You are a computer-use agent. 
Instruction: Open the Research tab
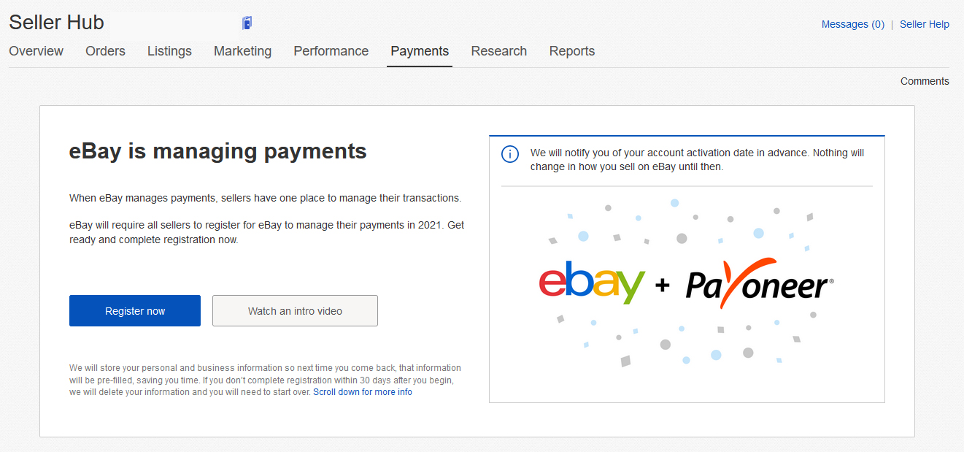click(498, 51)
